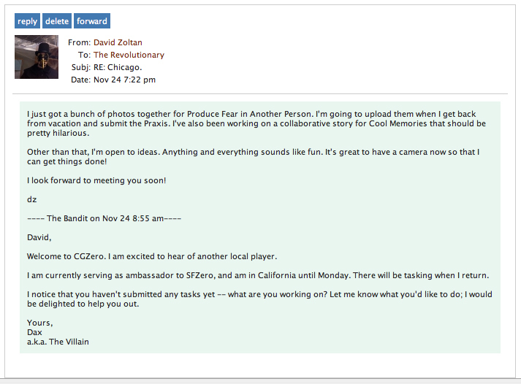Open David Zoltan's profile link

[x=118, y=42]
